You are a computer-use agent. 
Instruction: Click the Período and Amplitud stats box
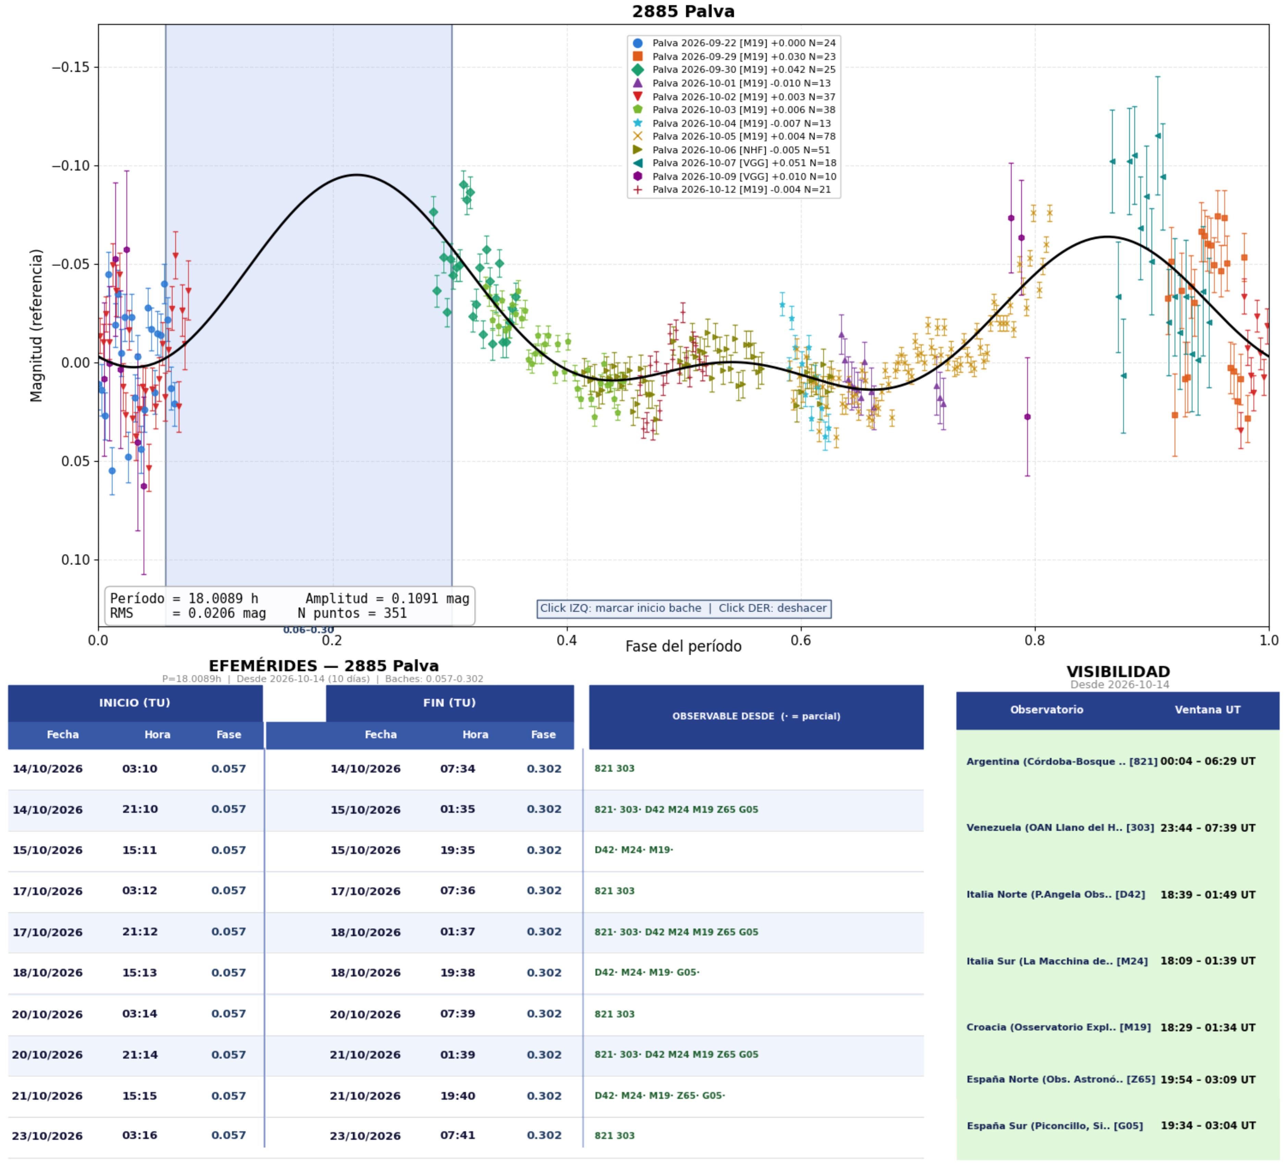[290, 606]
